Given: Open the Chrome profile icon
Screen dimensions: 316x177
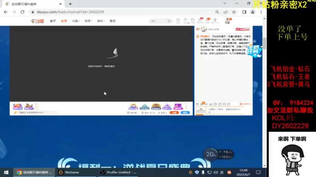Looking at the screenshot, I should pos(252,12).
